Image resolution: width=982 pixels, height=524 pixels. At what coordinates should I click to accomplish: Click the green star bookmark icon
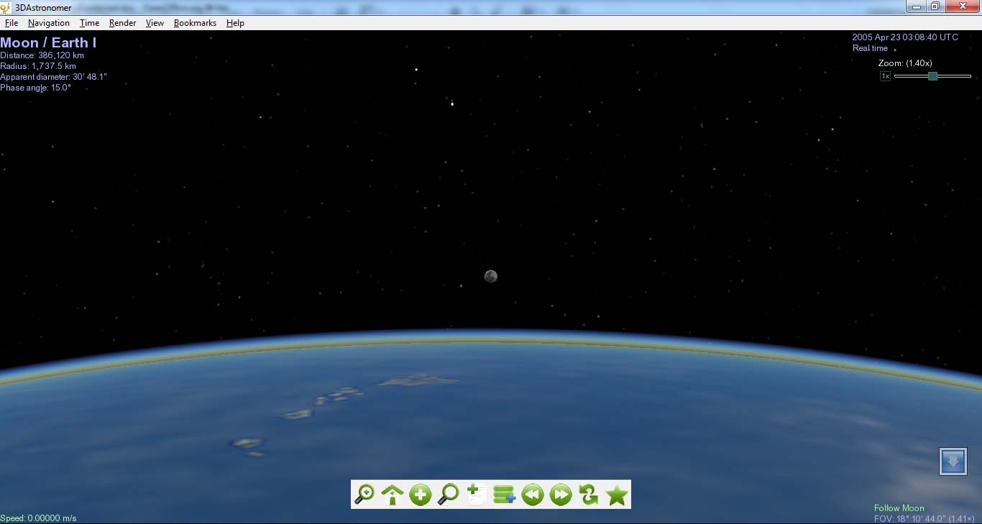coord(617,495)
